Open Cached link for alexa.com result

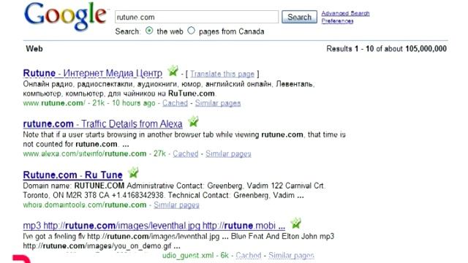tap(185, 154)
